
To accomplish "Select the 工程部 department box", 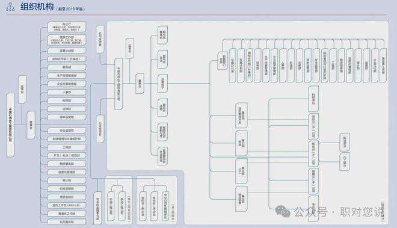I will [67, 147].
